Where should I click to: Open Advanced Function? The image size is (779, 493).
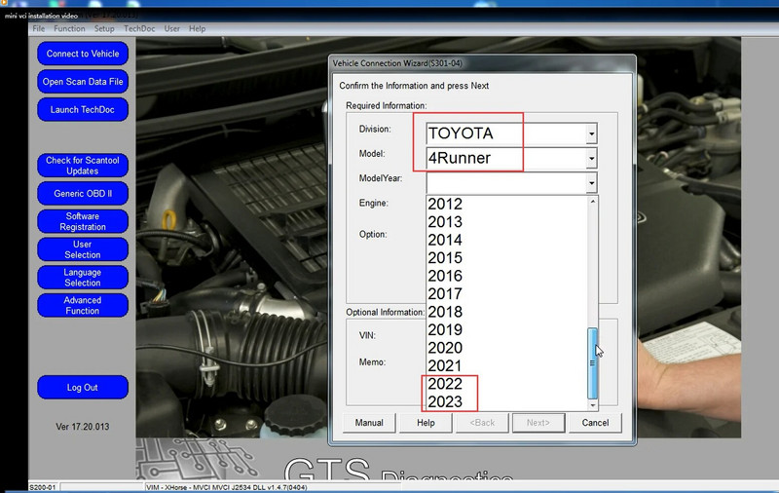pyautogui.click(x=83, y=305)
